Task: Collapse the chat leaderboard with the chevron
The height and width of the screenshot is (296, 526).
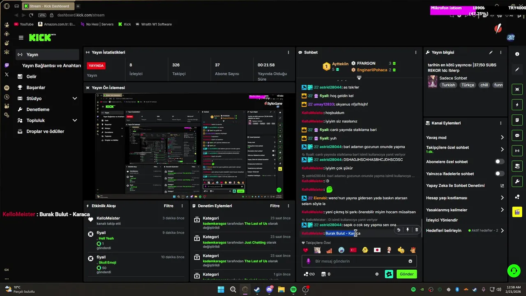Action: tap(359, 78)
